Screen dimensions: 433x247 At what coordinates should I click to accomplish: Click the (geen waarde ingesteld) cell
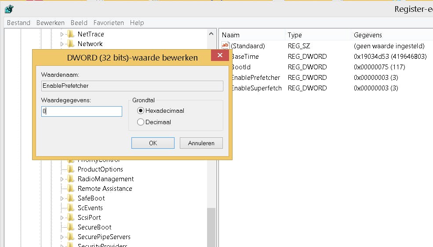tap(389, 46)
